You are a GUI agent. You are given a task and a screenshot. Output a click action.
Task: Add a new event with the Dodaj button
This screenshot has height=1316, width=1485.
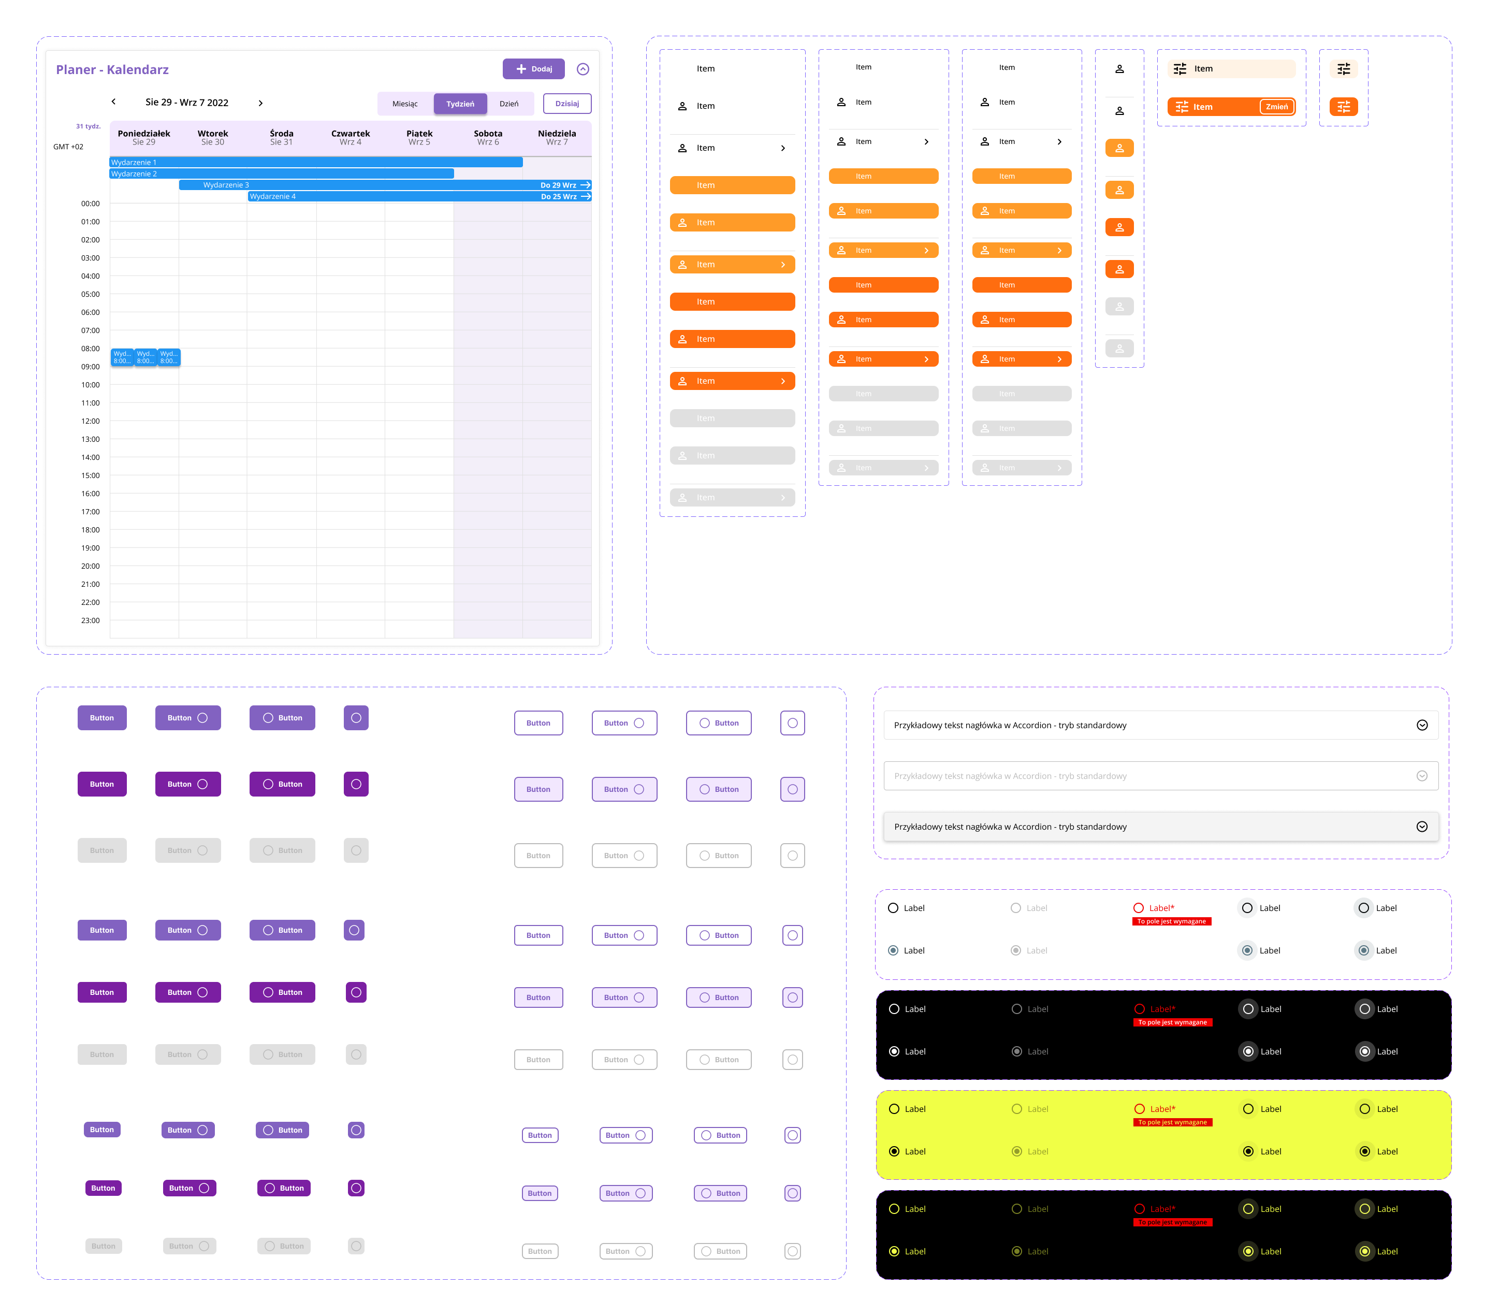tap(534, 69)
